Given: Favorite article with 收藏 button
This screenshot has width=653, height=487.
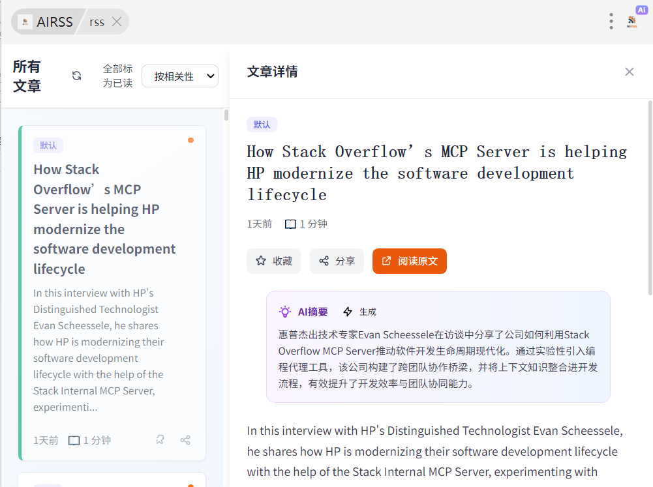Looking at the screenshot, I should point(273,261).
